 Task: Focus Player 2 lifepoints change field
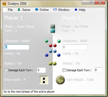click(75, 47)
